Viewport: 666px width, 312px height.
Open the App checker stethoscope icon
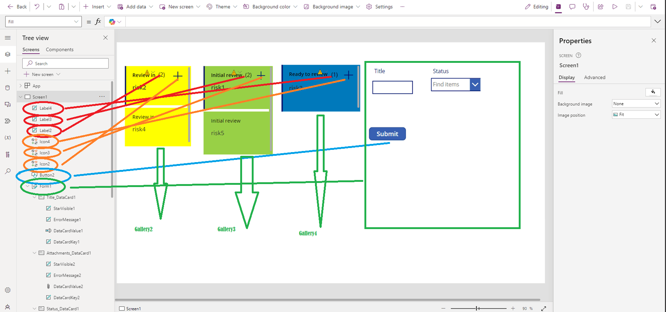[x=586, y=7]
